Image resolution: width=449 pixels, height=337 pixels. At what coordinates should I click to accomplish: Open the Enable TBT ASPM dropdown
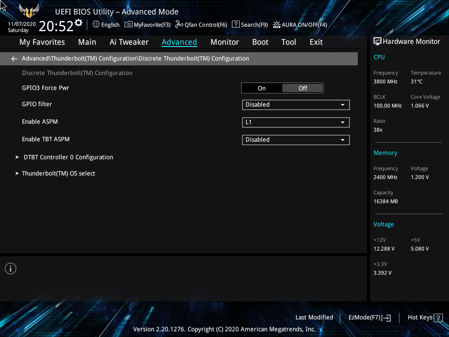(296, 140)
